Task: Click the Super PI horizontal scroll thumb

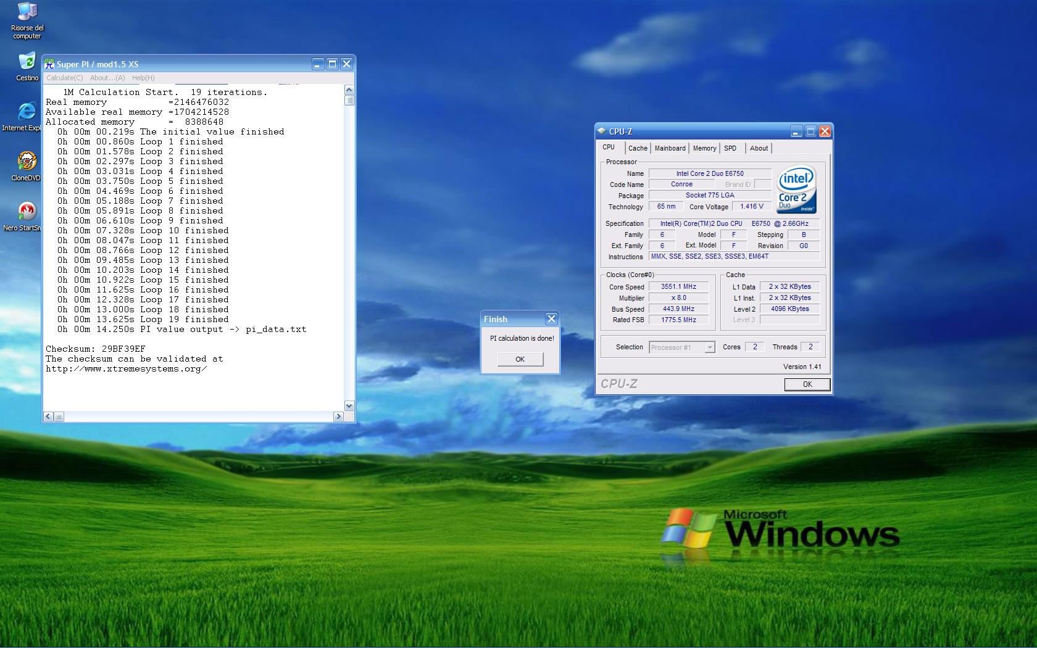Action: [59, 417]
